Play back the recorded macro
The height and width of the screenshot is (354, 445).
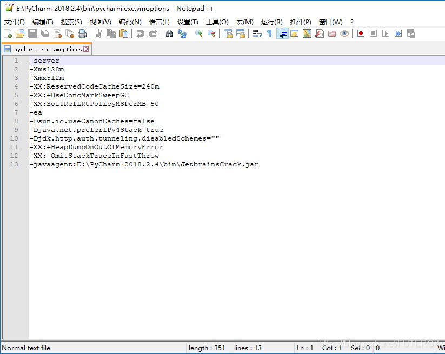[x=386, y=34]
